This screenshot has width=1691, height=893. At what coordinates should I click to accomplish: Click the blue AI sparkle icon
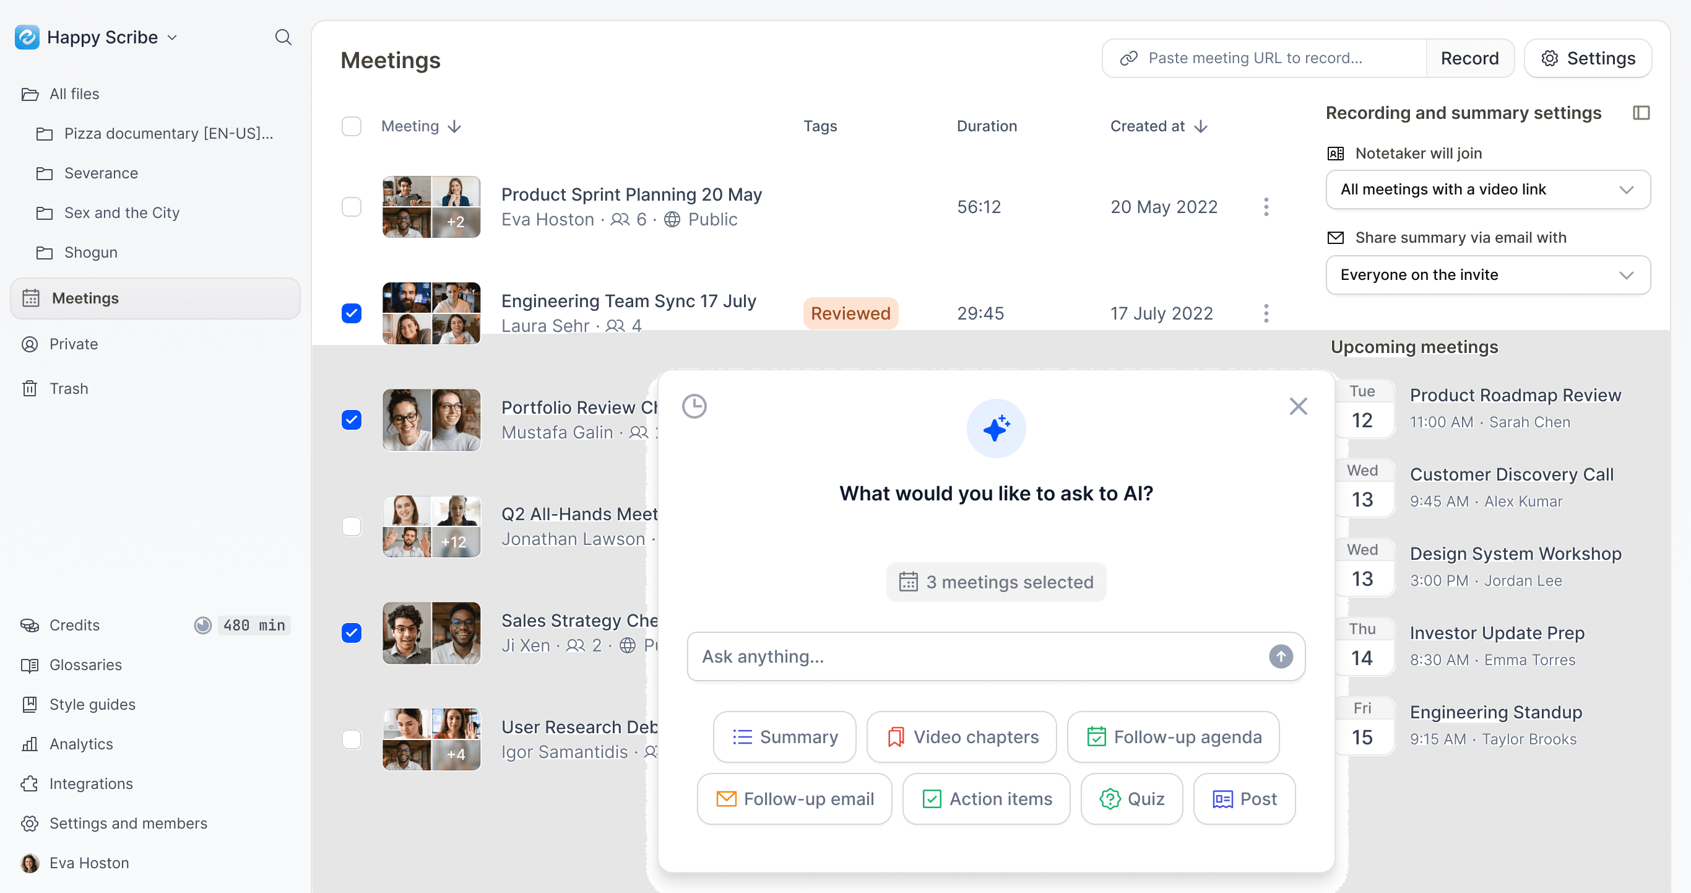point(996,429)
